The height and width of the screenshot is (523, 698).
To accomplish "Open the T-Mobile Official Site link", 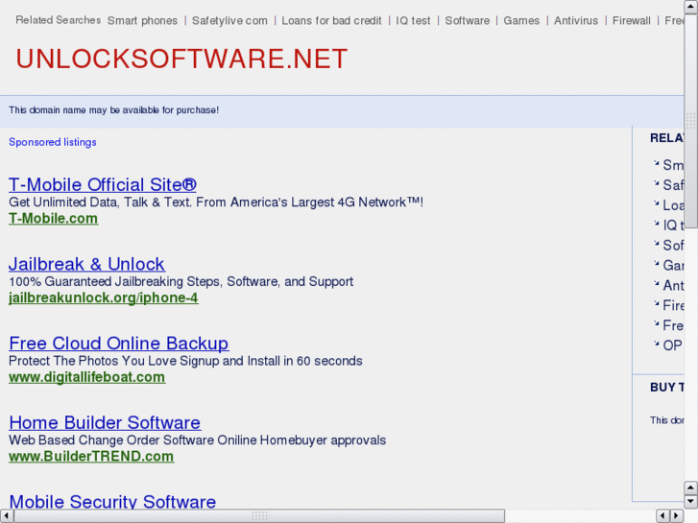I will click(103, 184).
